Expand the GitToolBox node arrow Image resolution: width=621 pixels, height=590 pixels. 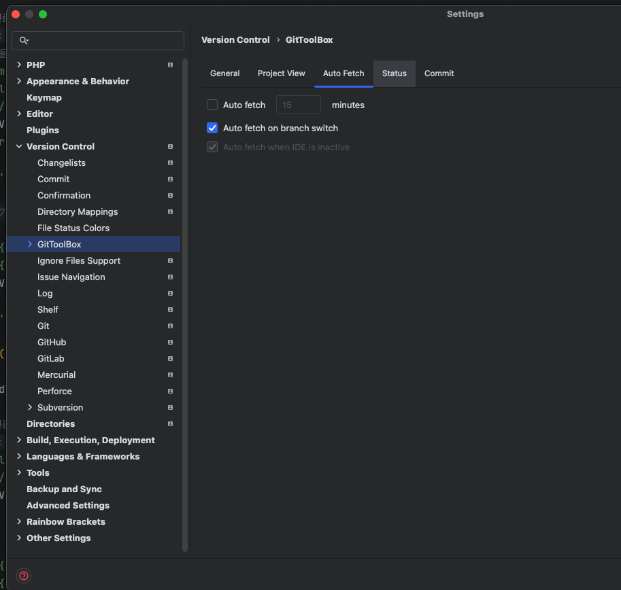[30, 244]
